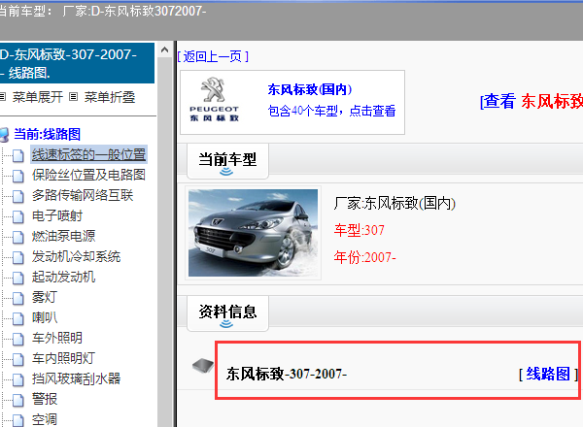This screenshot has height=427, width=583.
Task: Open 发动机冷却系统 diagram
Action: (x=76, y=256)
